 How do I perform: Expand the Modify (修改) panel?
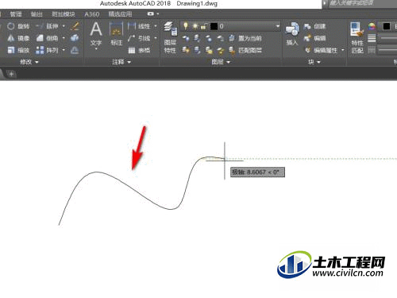point(29,62)
